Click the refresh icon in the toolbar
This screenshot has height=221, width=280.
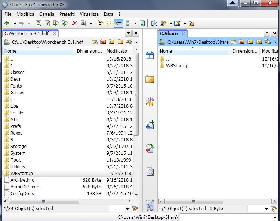[142, 24]
